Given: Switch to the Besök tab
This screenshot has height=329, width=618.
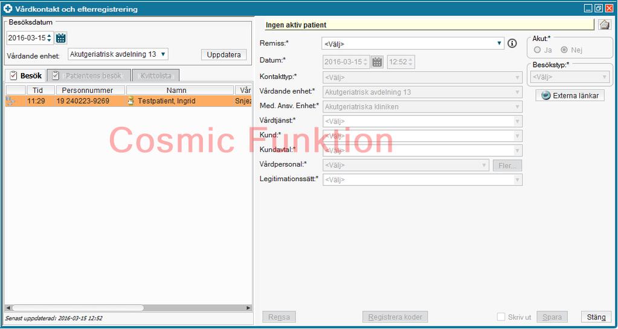Looking at the screenshot, I should click(25, 75).
